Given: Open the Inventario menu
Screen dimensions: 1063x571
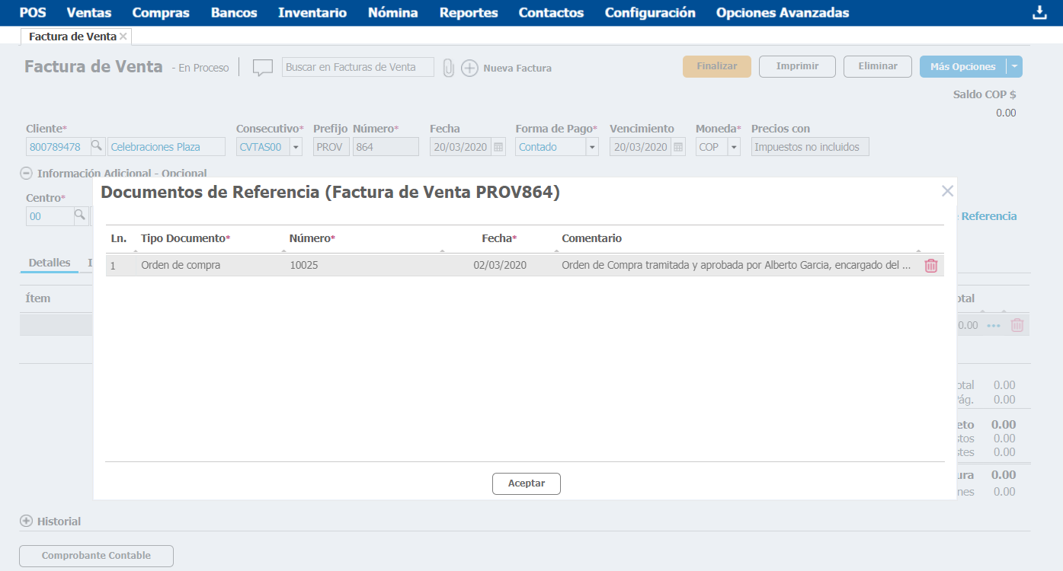Looking at the screenshot, I should click(312, 13).
